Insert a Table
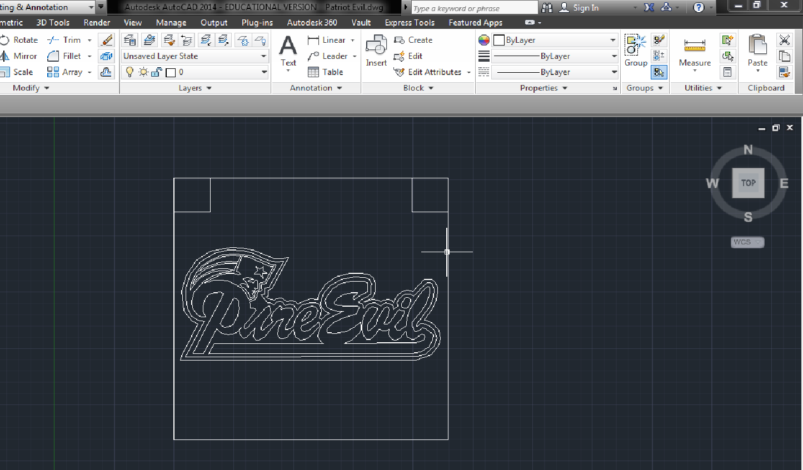This screenshot has width=803, height=470. [326, 72]
